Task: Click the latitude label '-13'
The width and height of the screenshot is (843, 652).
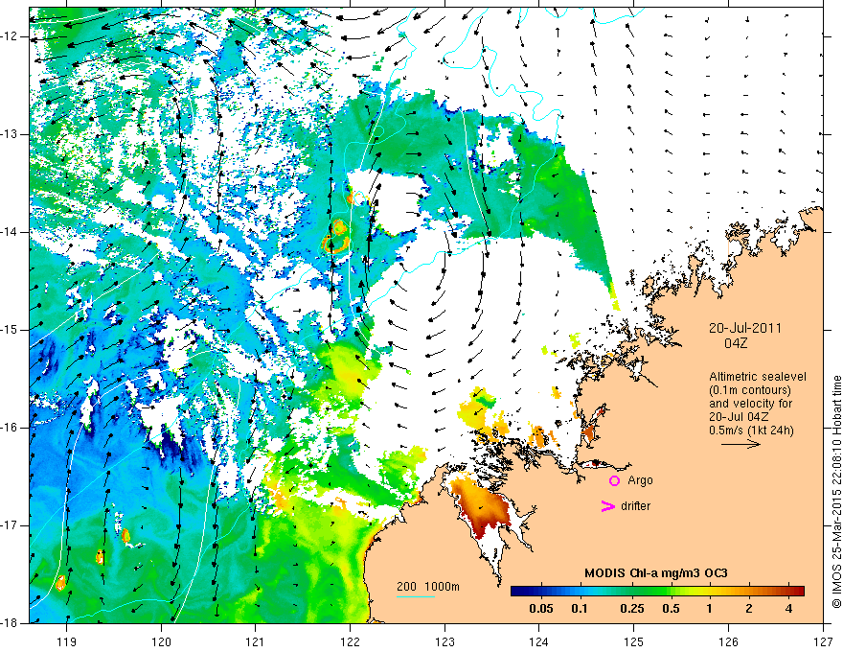Action: (x=11, y=134)
